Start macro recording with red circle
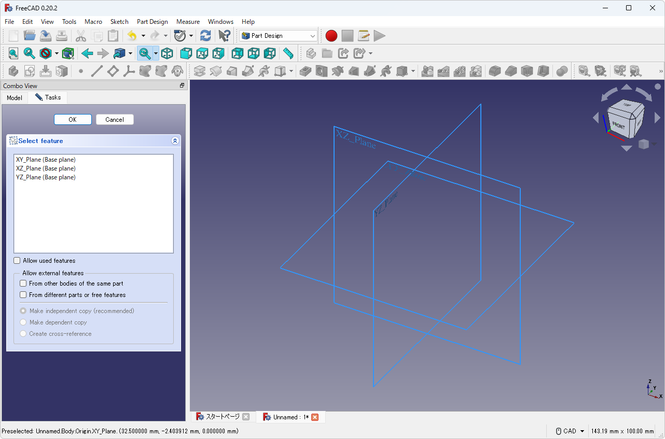Screen dimensions: 665x439 point(331,36)
